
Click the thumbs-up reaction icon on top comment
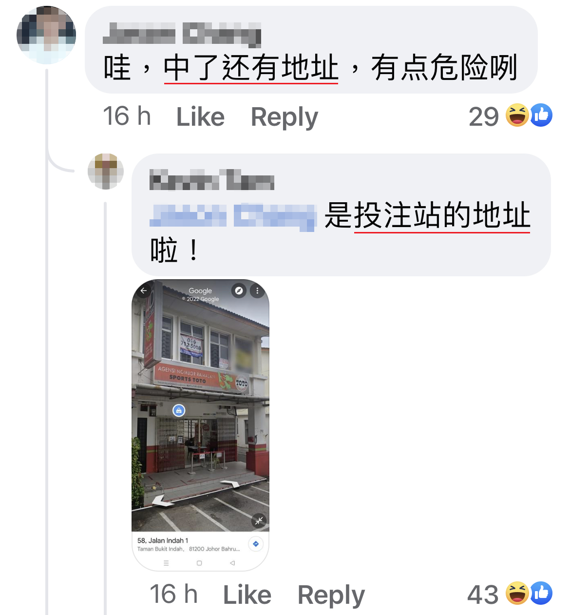click(x=541, y=115)
